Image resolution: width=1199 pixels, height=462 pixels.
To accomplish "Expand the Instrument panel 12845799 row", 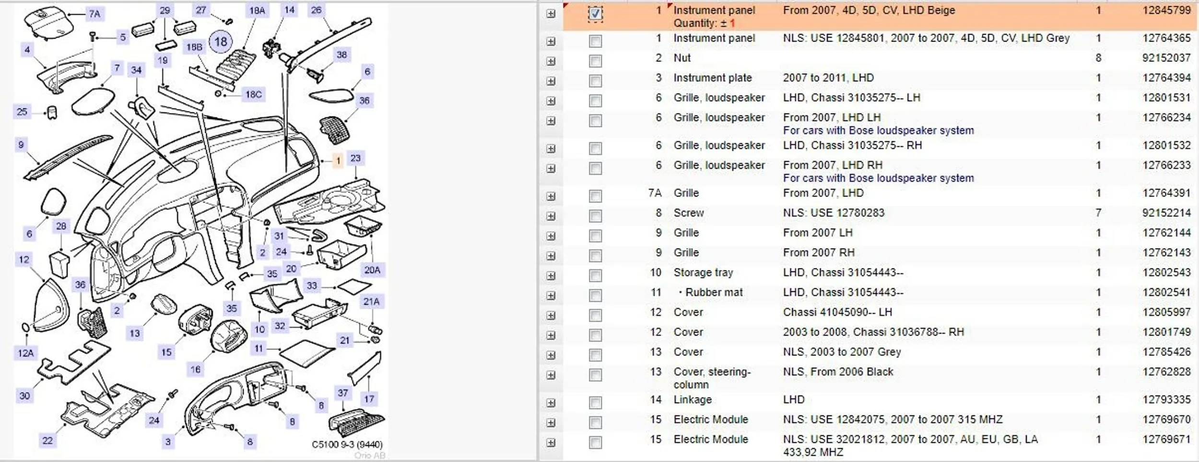I will click(551, 14).
